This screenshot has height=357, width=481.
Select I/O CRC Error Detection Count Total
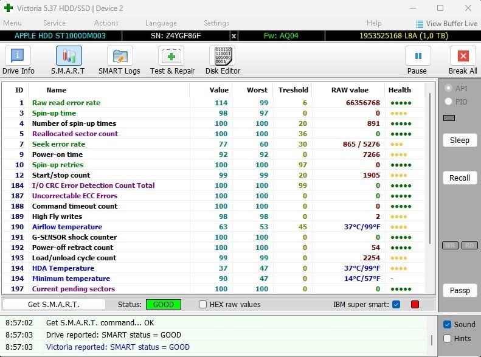[213, 185]
